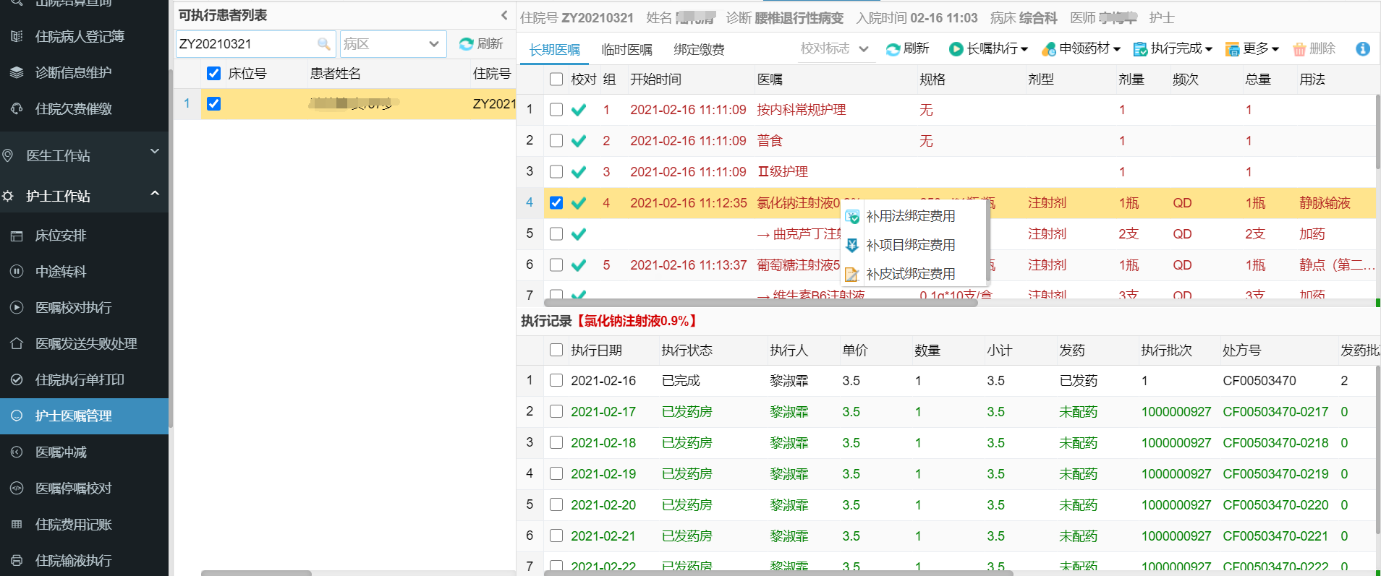Click the 医生工作站 location pin icon
The width and height of the screenshot is (1381, 576).
pyautogui.click(x=8, y=155)
